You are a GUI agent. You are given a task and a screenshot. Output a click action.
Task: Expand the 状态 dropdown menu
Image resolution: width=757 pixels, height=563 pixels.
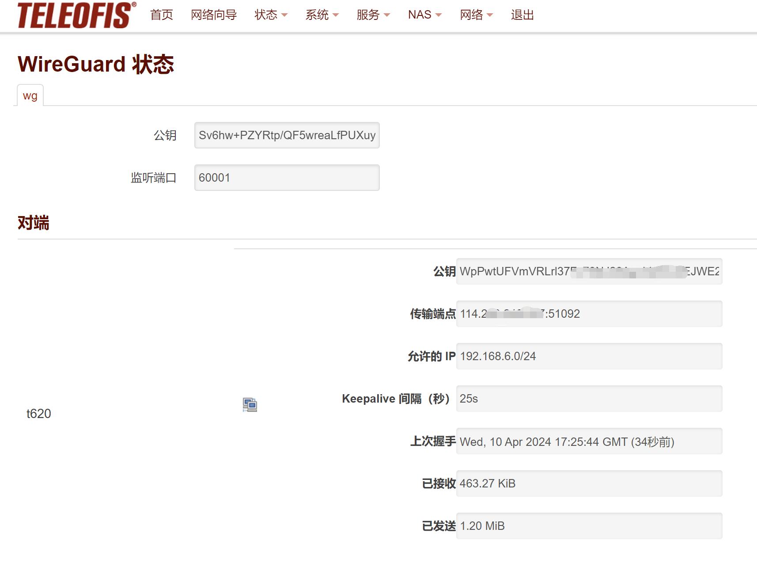pos(270,15)
